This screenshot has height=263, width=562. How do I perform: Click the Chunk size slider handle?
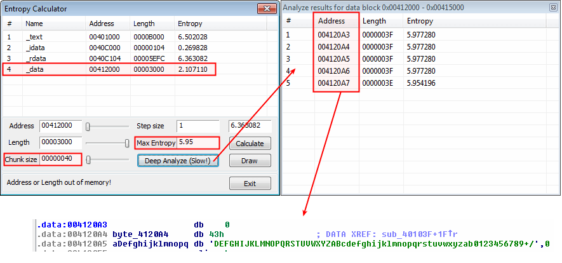(90, 159)
